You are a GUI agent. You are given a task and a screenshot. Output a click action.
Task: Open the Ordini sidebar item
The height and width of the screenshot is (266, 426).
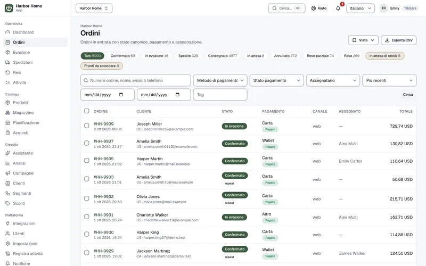(x=36, y=43)
